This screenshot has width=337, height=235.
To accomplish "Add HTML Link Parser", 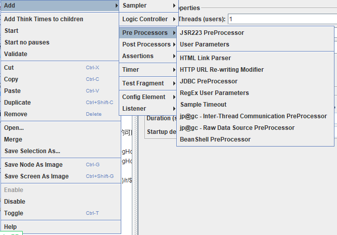I will click(x=255, y=58).
